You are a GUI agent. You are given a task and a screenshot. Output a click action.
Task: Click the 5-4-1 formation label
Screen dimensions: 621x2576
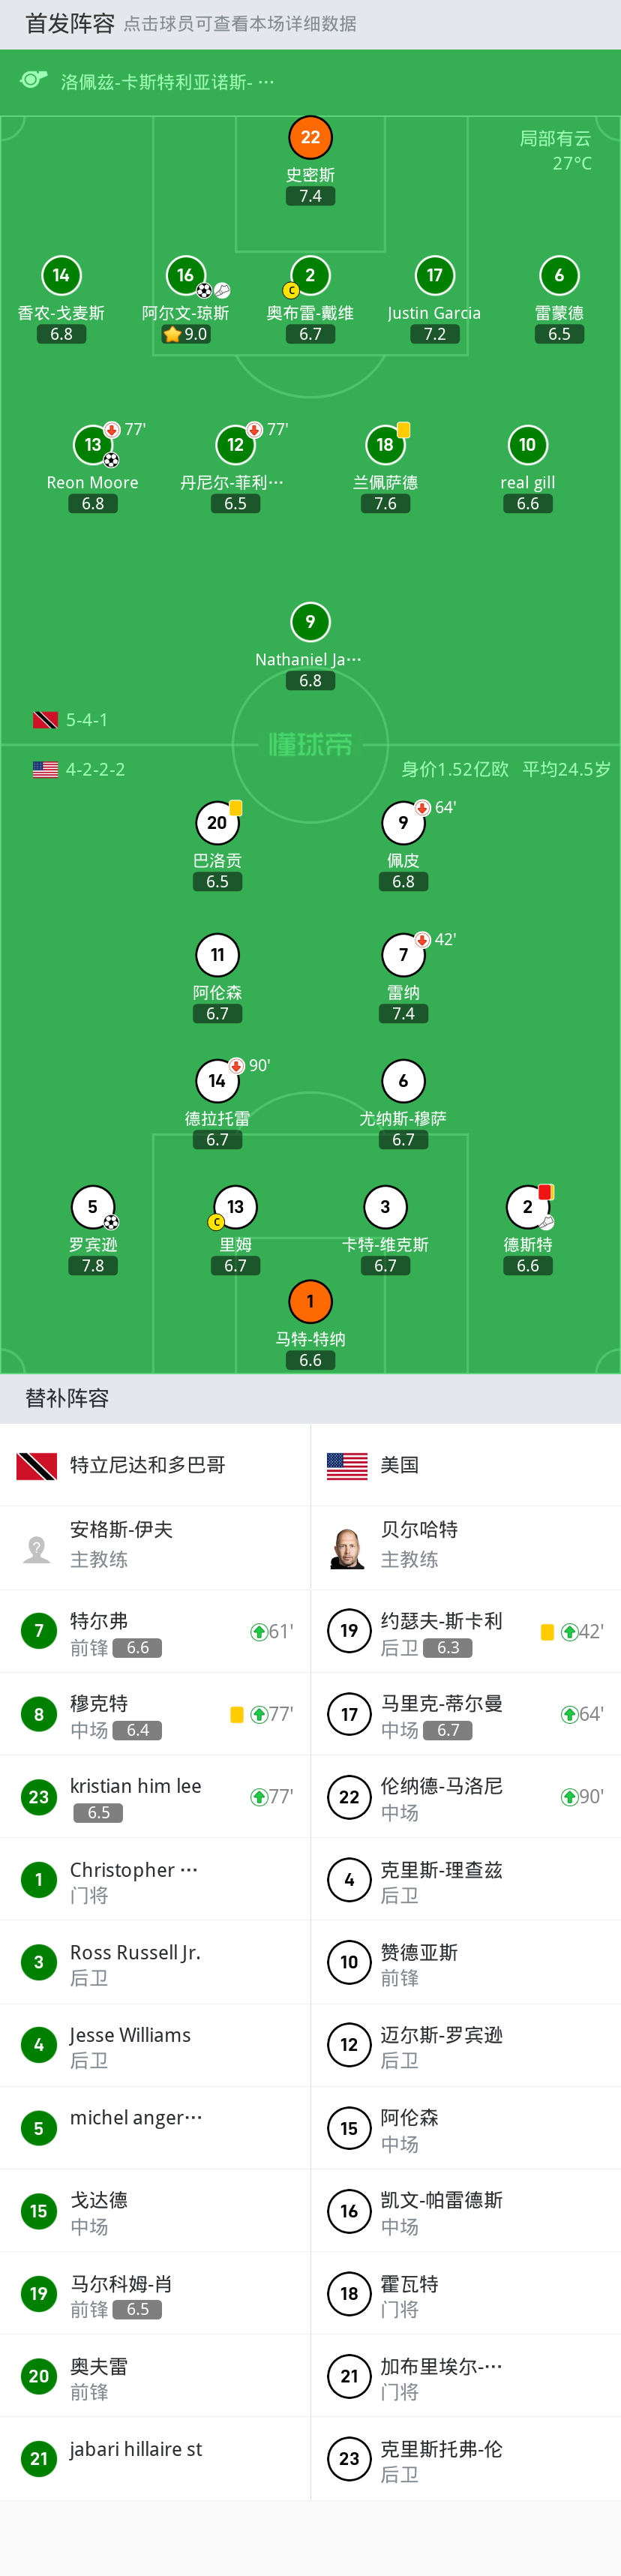pyautogui.click(x=87, y=720)
